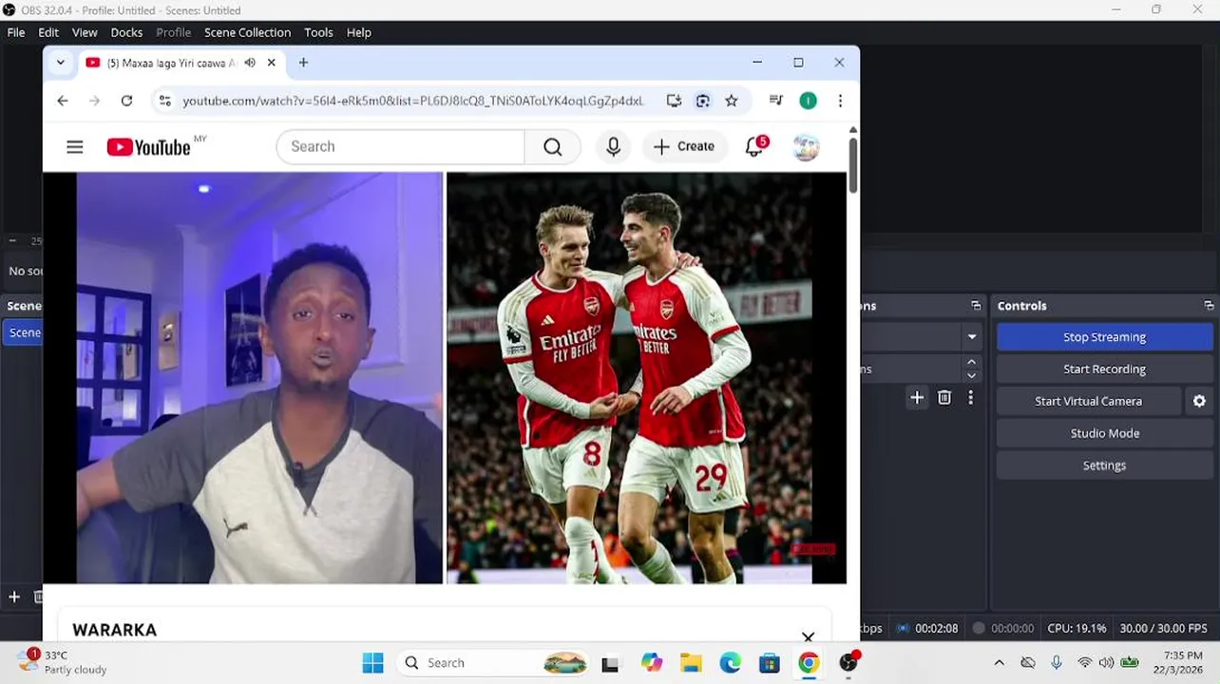Start the Virtual Camera
This screenshot has height=684, width=1220.
click(x=1088, y=402)
